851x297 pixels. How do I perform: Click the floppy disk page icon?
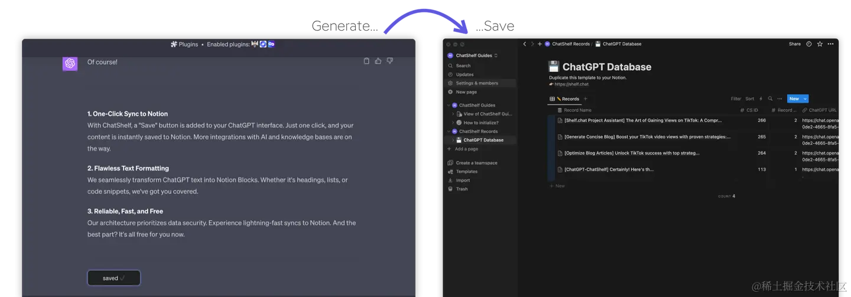point(554,66)
